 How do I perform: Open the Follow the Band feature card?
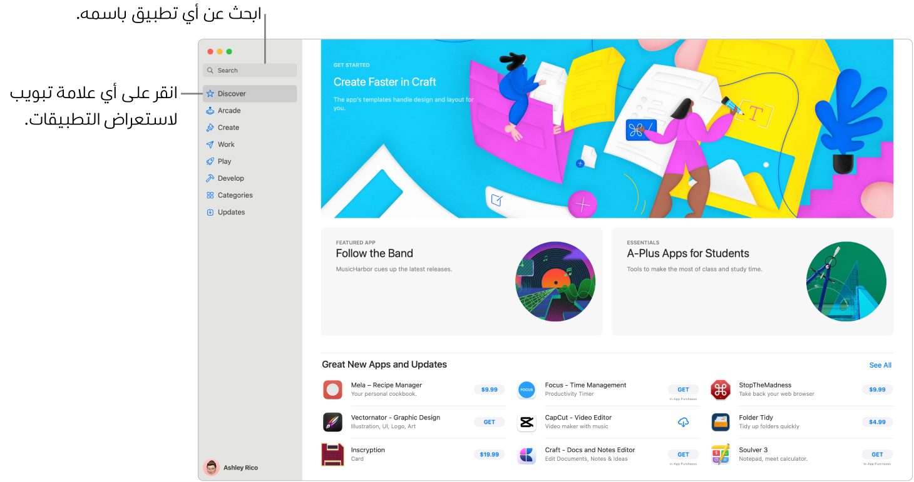(461, 281)
